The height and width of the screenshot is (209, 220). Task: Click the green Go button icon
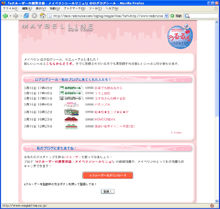click(172, 16)
